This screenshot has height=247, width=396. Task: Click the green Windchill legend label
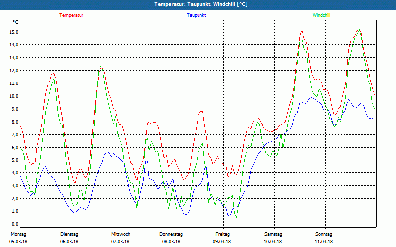pos(322,15)
